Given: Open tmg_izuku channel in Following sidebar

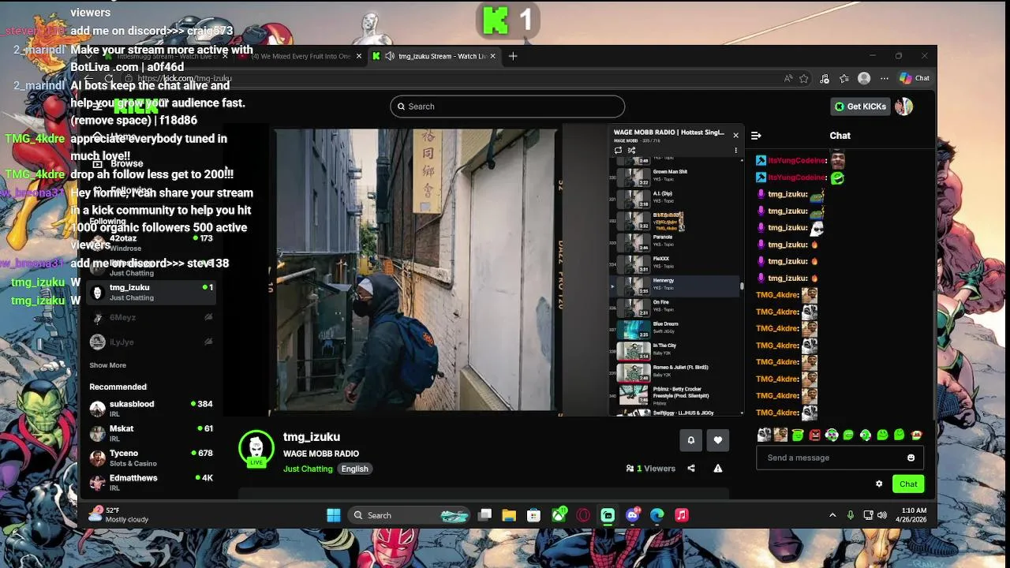Looking at the screenshot, I should tap(152, 292).
